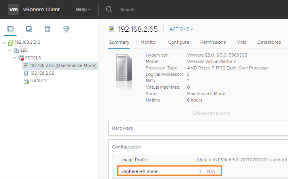Select SEC datacenter in the tree
This screenshot has height=179, width=288.
[x=24, y=50]
